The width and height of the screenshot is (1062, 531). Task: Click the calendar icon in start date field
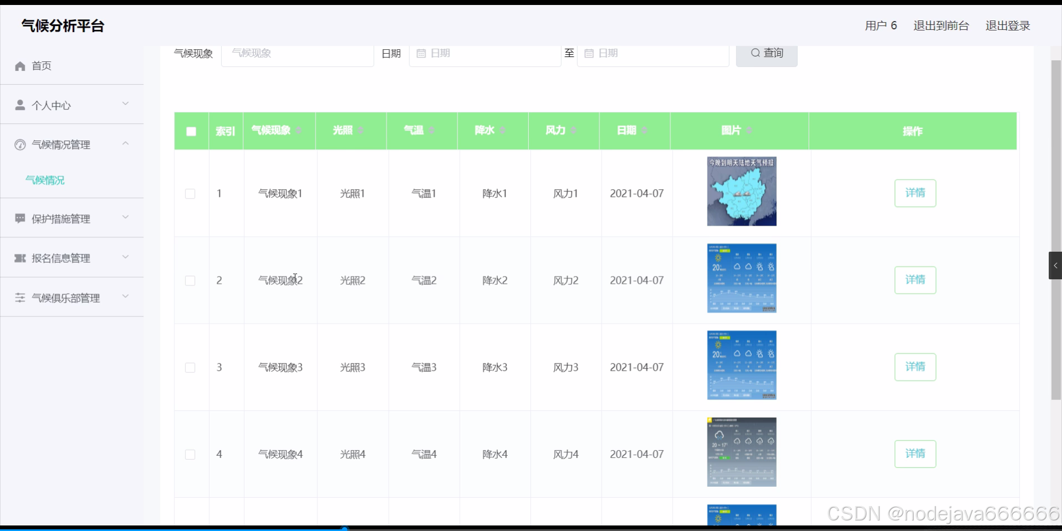[421, 54]
